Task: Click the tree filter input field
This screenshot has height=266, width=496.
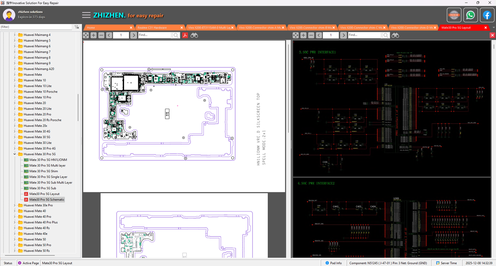Action: [36, 27]
